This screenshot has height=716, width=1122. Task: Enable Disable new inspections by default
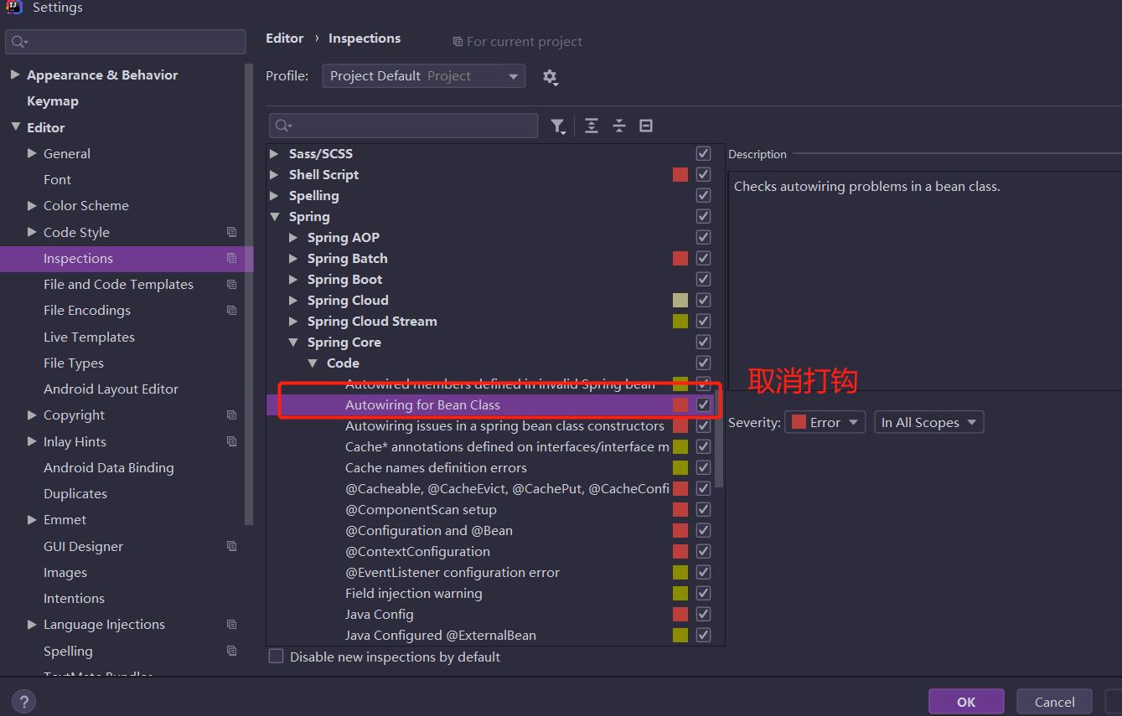click(x=276, y=657)
